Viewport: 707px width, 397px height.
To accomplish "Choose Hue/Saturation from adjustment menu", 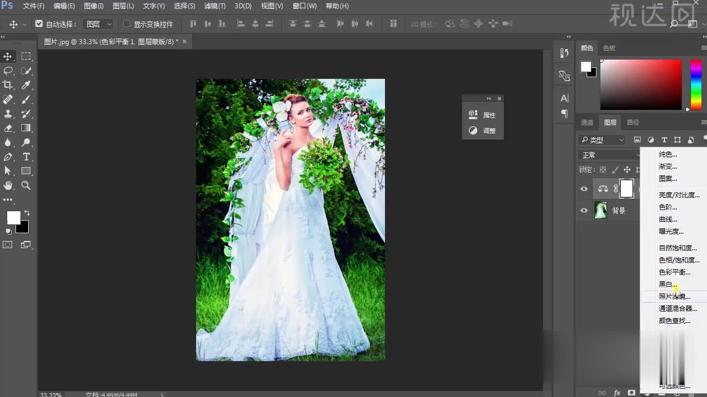I will pos(679,260).
